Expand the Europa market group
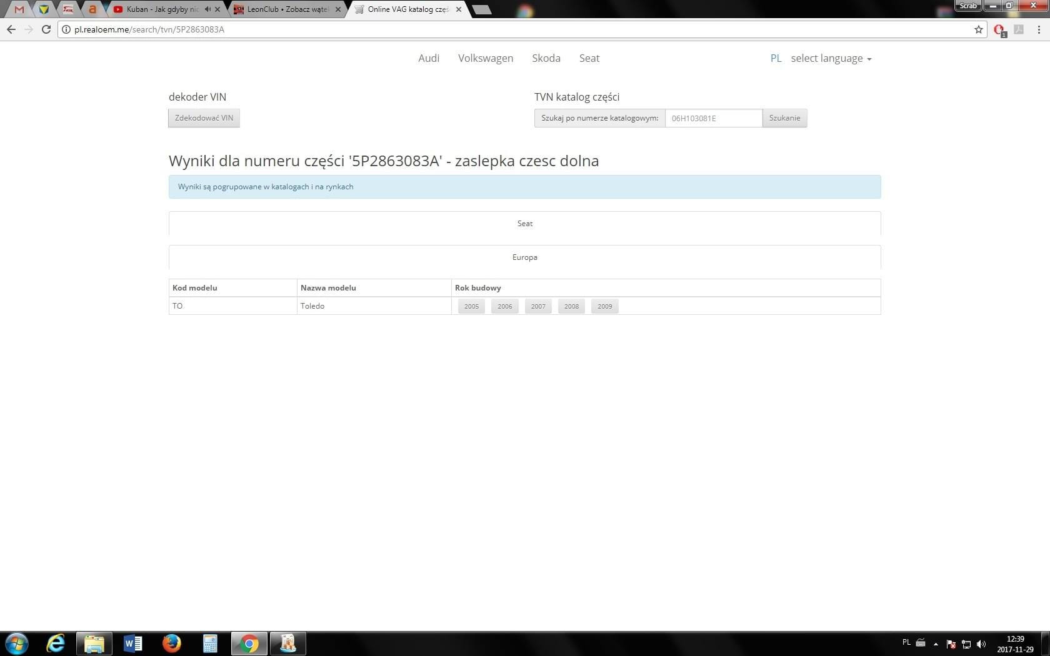The image size is (1050, 656). (525, 257)
